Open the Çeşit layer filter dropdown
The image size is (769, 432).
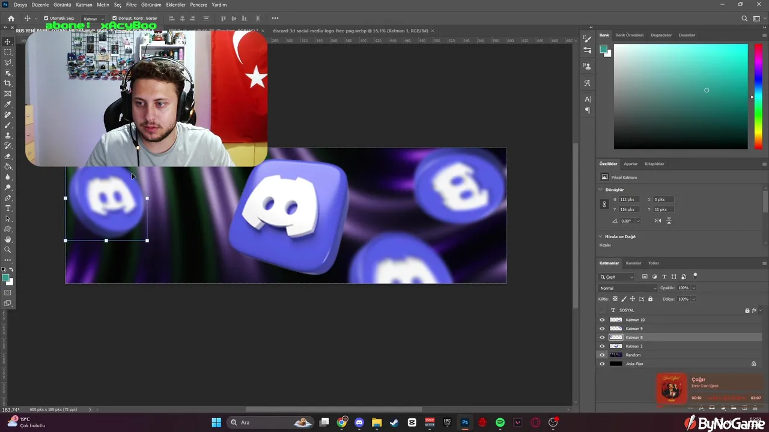tap(617, 277)
